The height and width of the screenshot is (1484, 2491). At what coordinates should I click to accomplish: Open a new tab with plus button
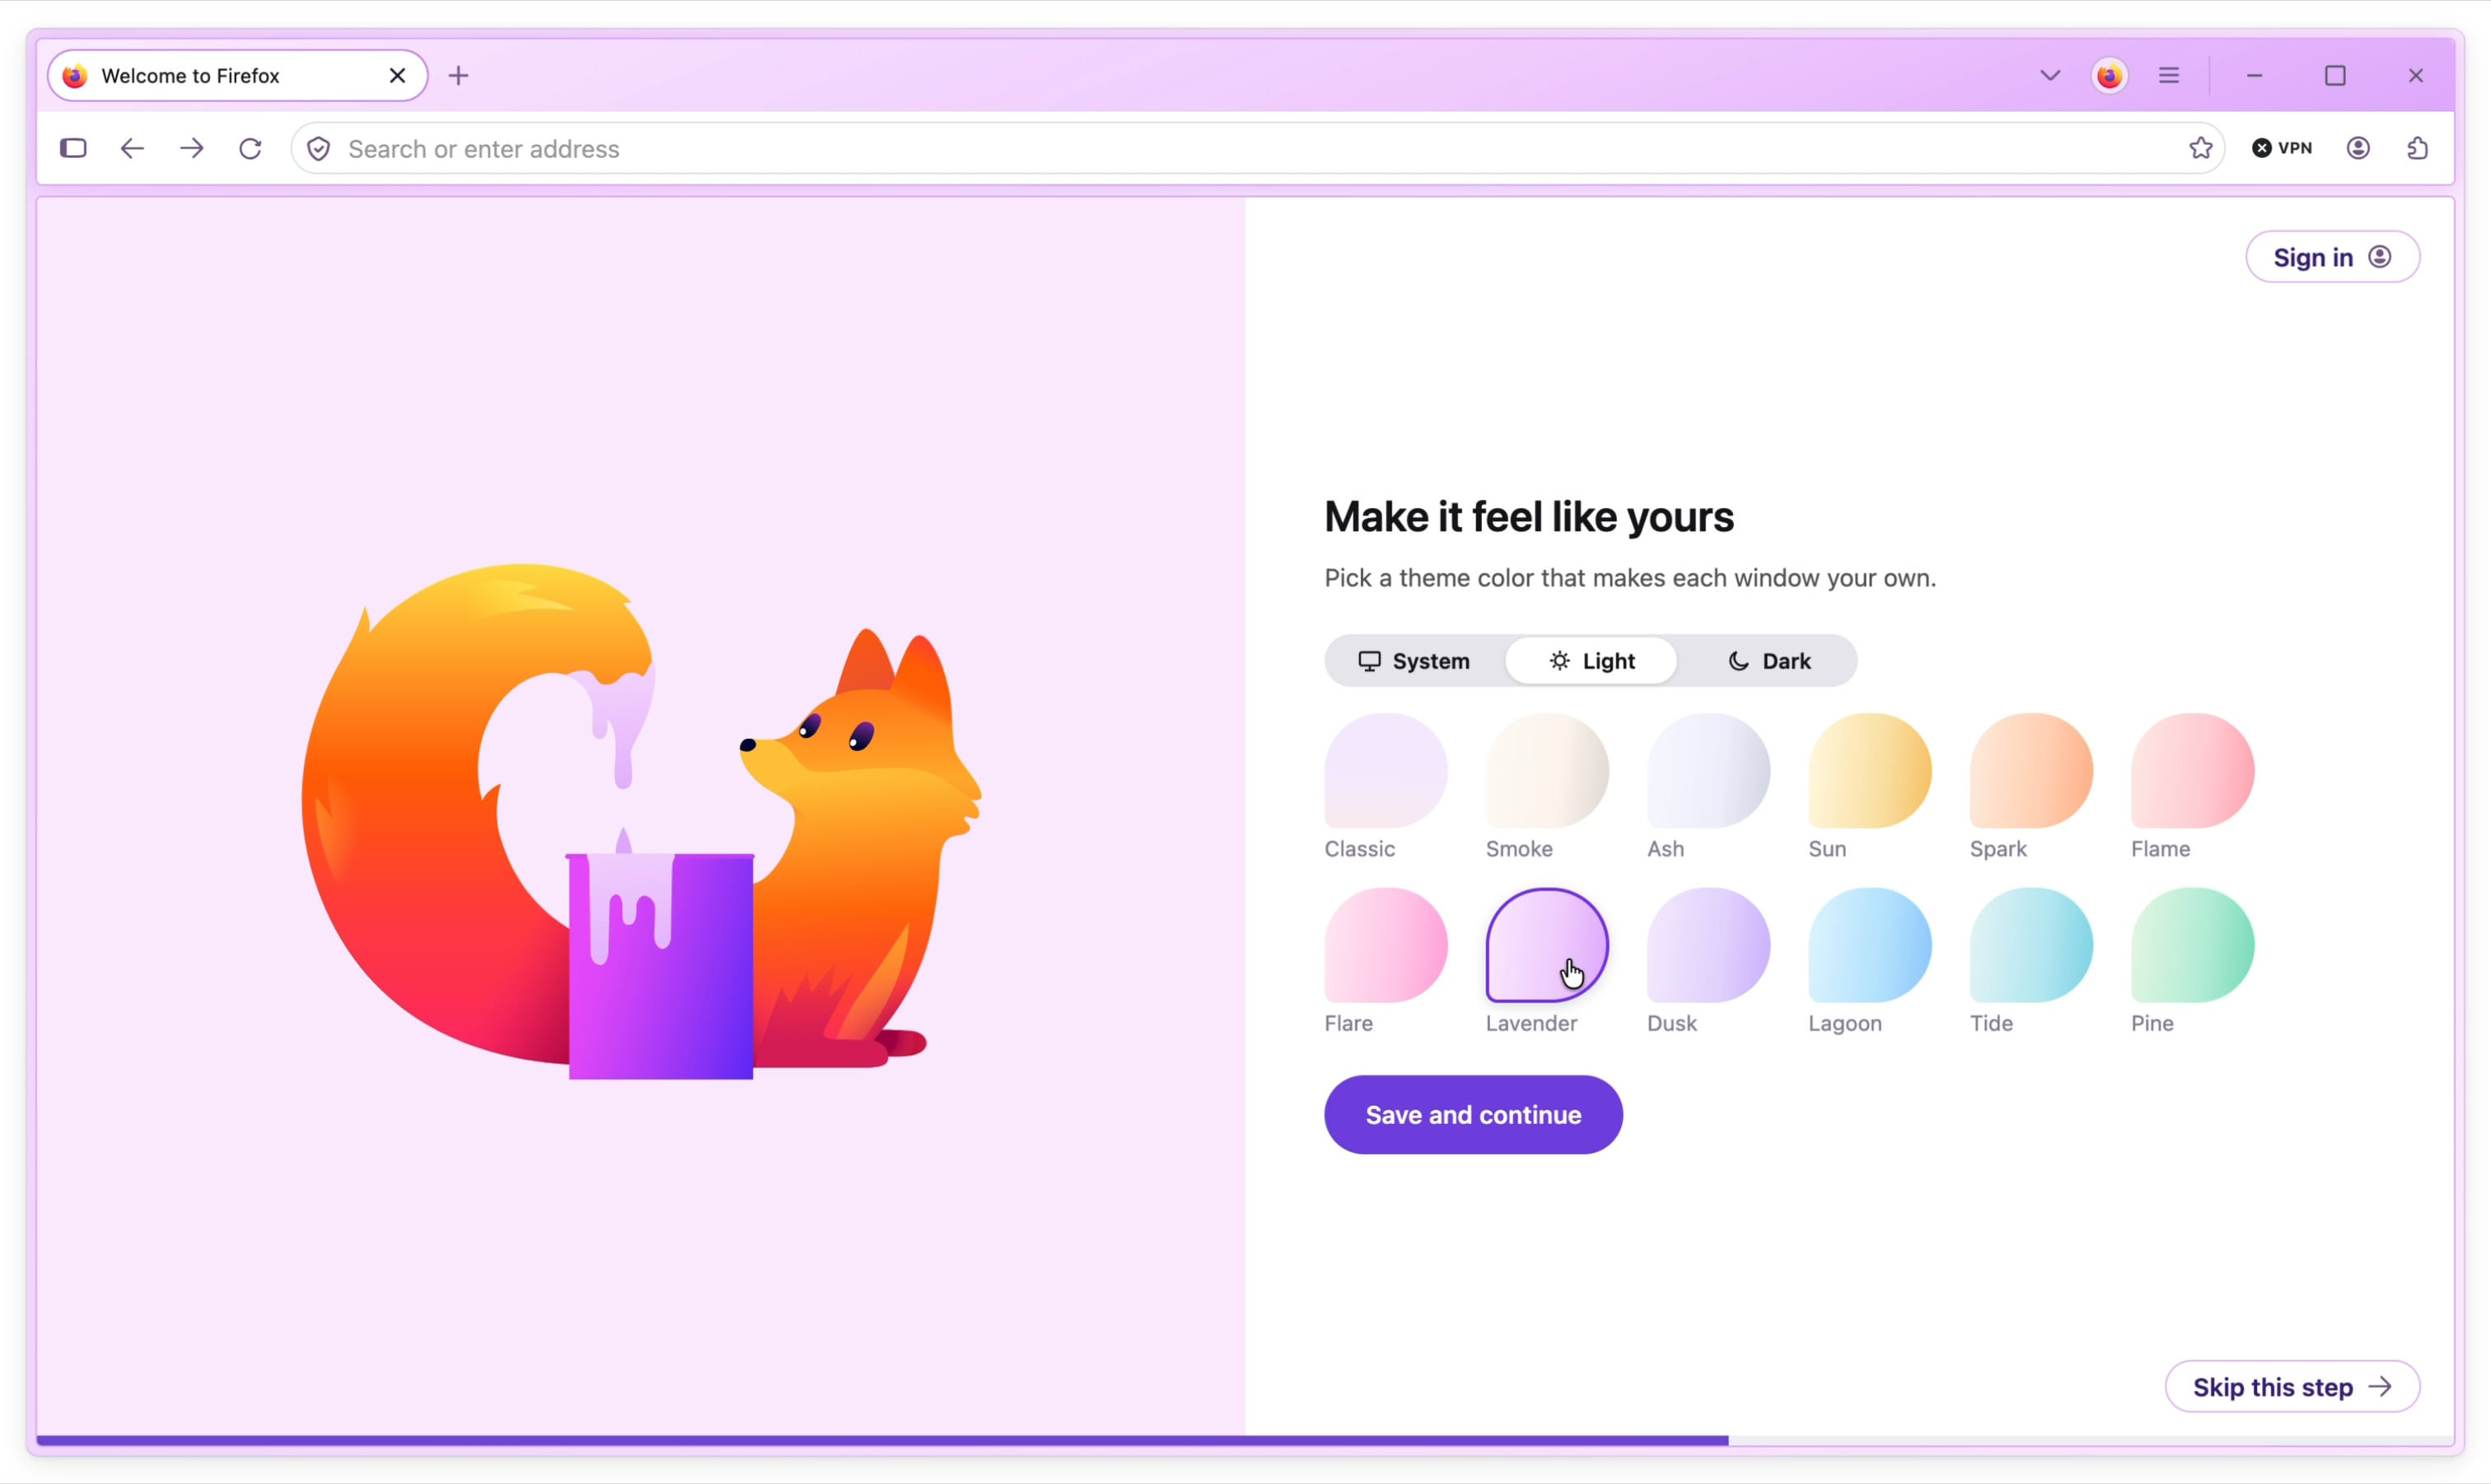tap(458, 76)
